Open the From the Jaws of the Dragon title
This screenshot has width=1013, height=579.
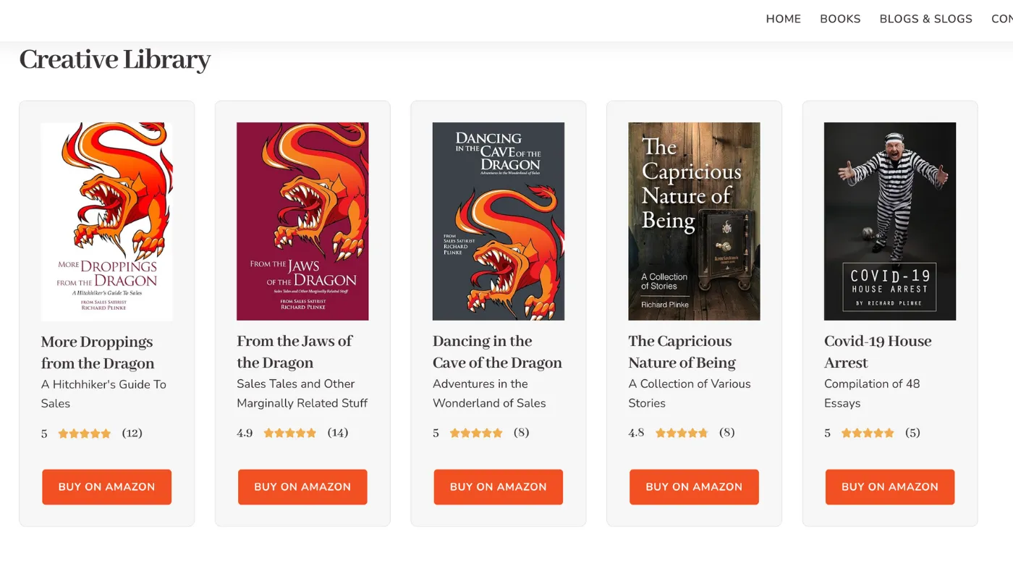[294, 352]
